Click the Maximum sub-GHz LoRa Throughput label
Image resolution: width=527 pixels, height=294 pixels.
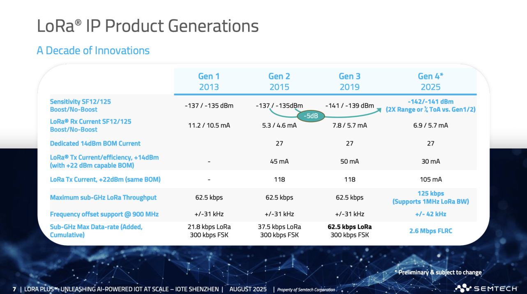coord(104,197)
